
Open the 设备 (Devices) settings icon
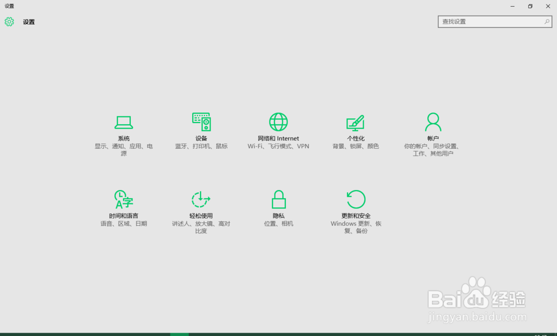click(x=201, y=123)
